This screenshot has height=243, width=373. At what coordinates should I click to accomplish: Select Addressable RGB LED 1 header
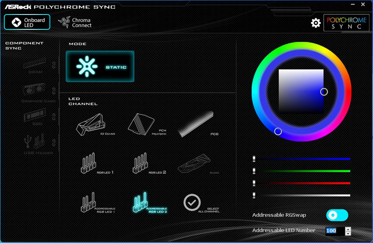click(97, 202)
